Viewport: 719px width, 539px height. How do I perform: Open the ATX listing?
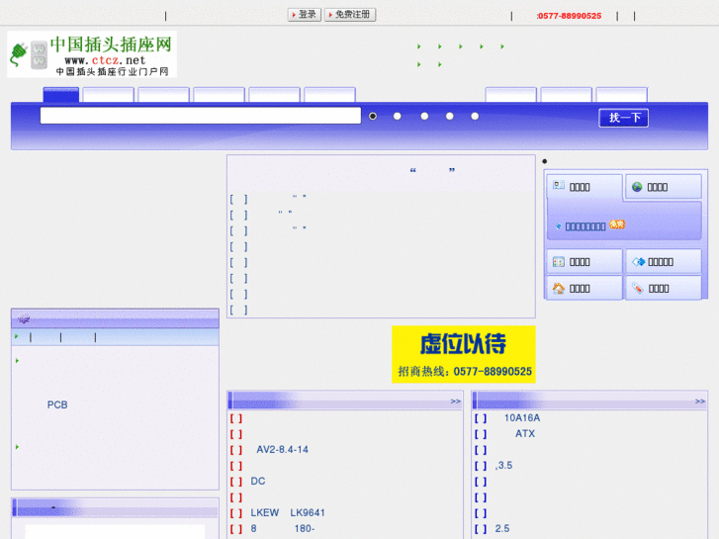pos(525,433)
